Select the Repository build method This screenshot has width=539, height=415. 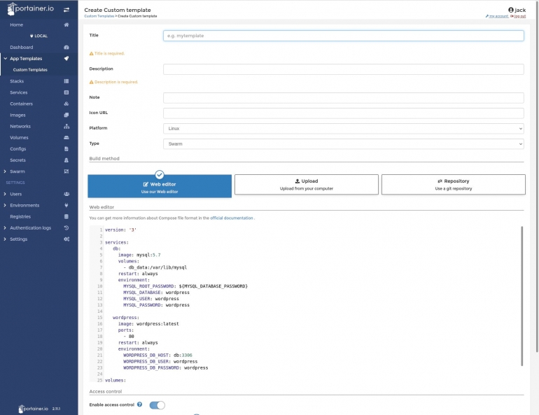[454, 185]
